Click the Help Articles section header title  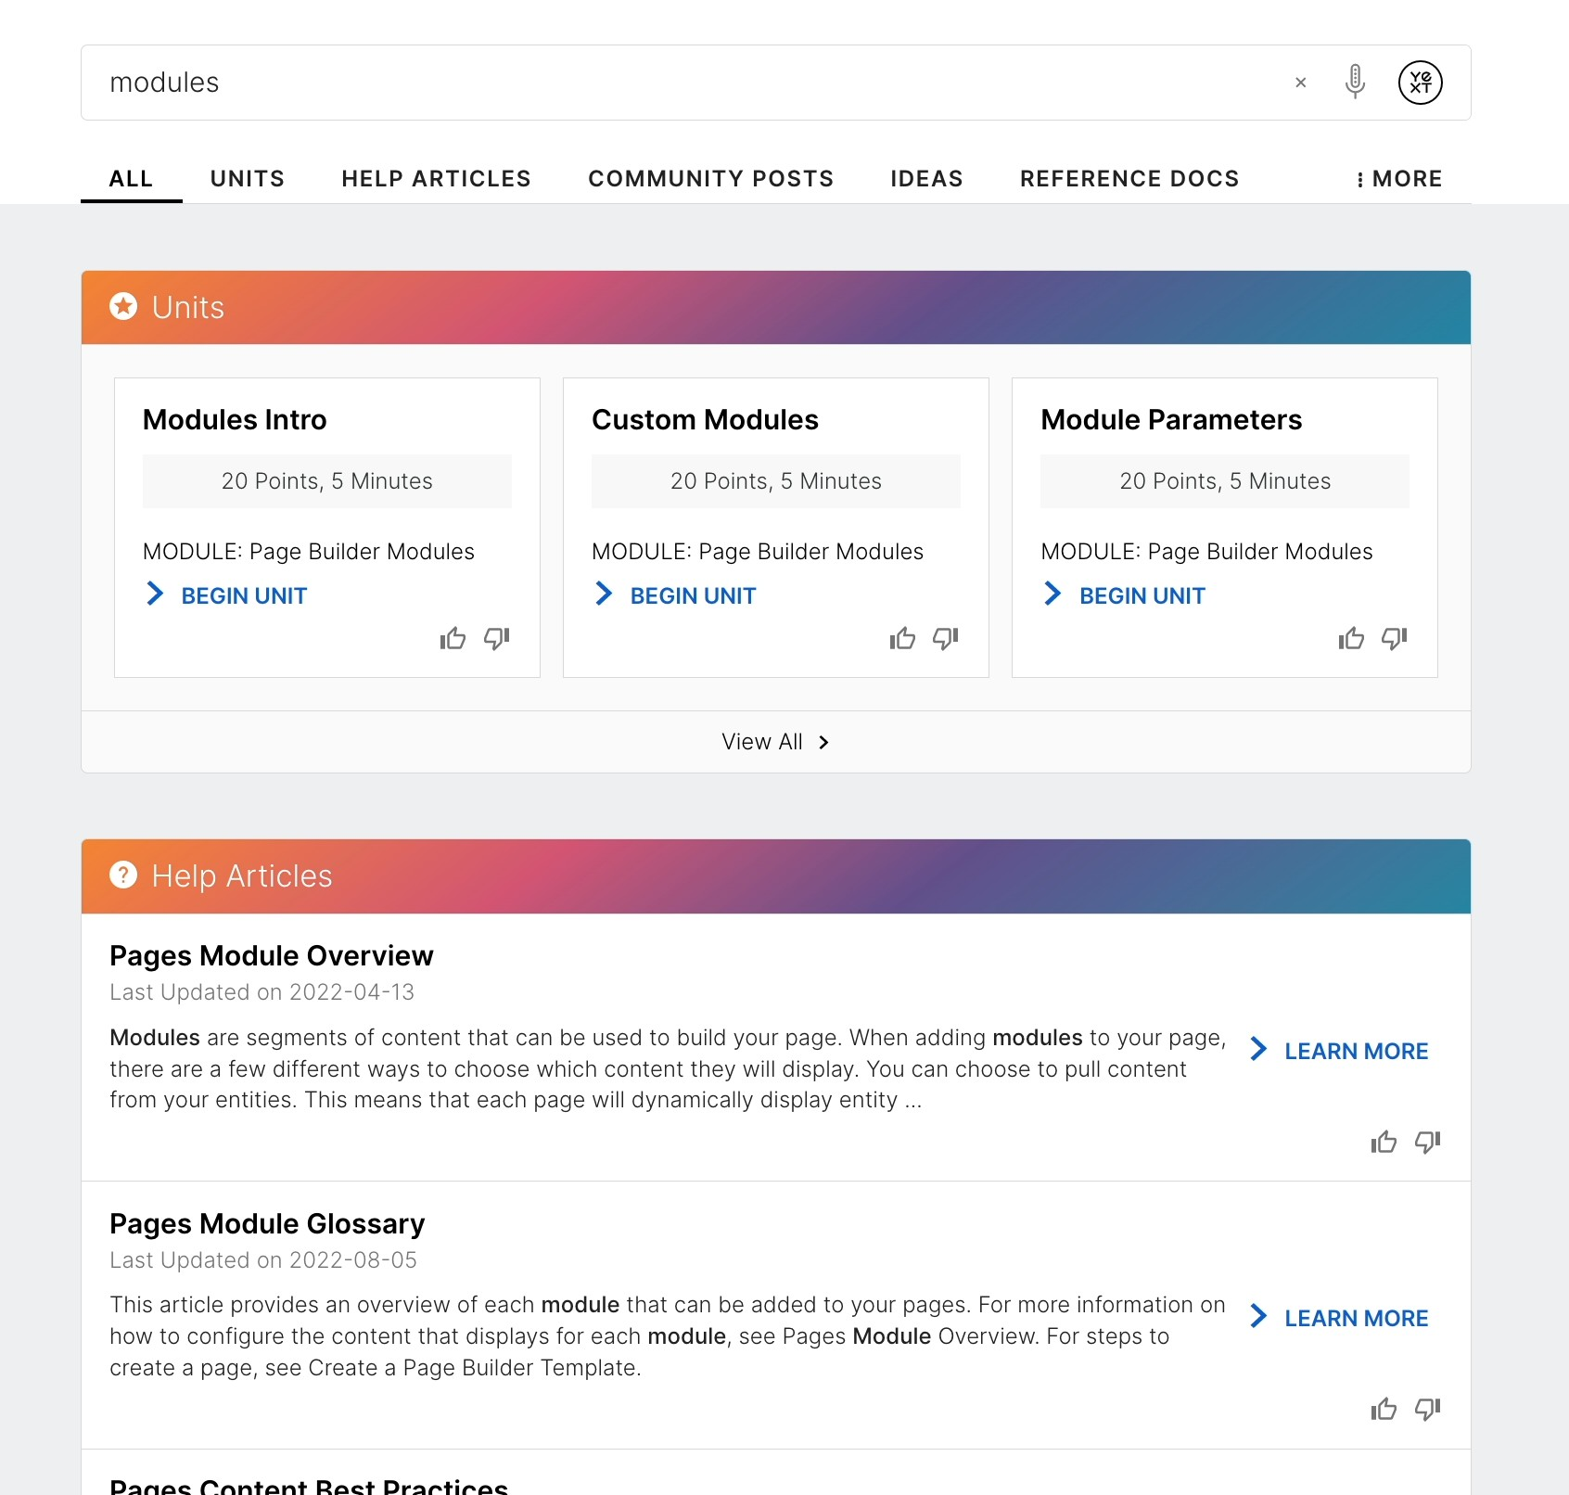click(x=242, y=875)
